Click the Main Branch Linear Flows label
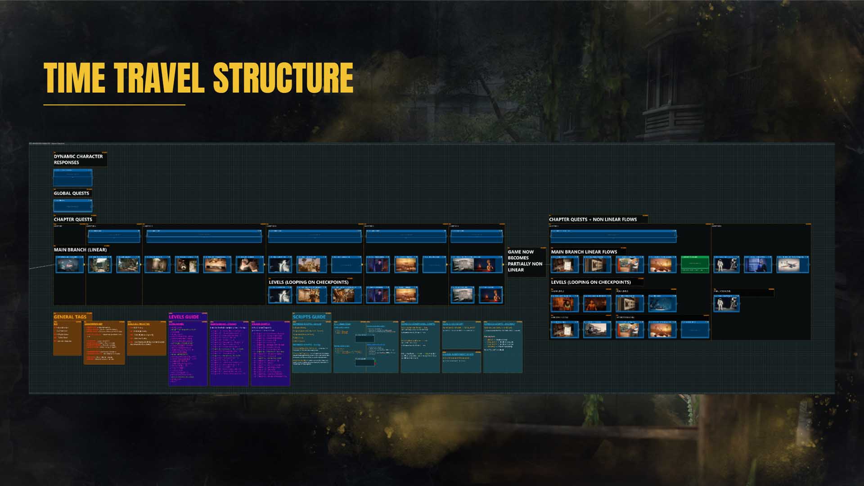Screen dimensions: 864x486 point(584,252)
